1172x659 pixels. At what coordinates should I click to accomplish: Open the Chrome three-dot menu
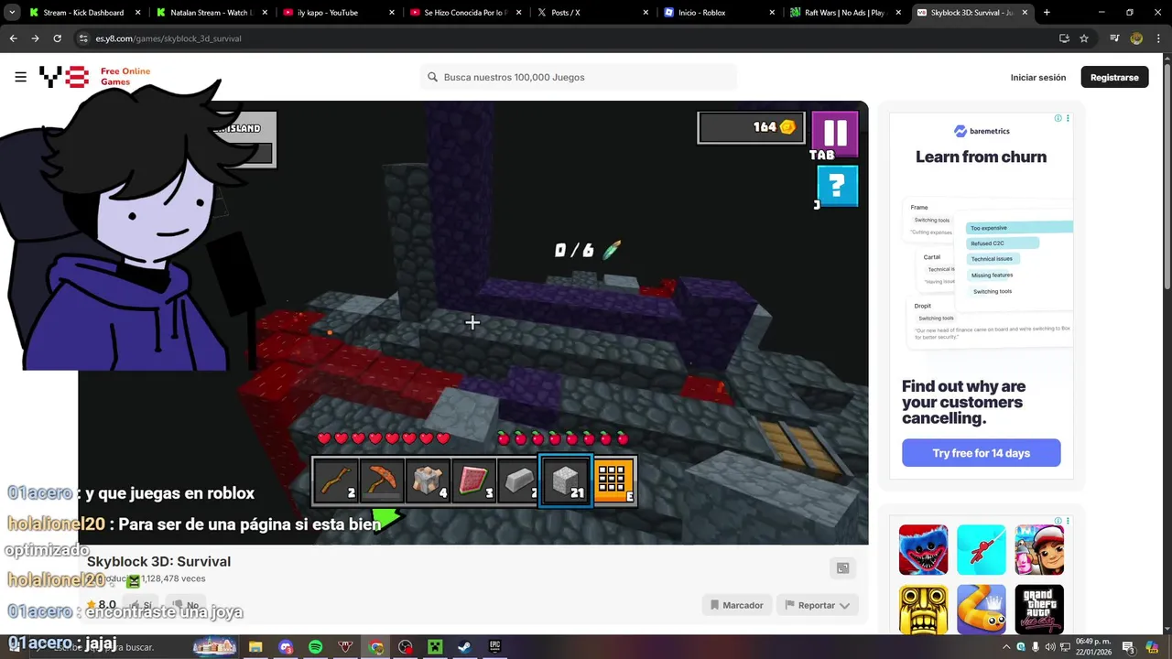pyautogui.click(x=1158, y=38)
